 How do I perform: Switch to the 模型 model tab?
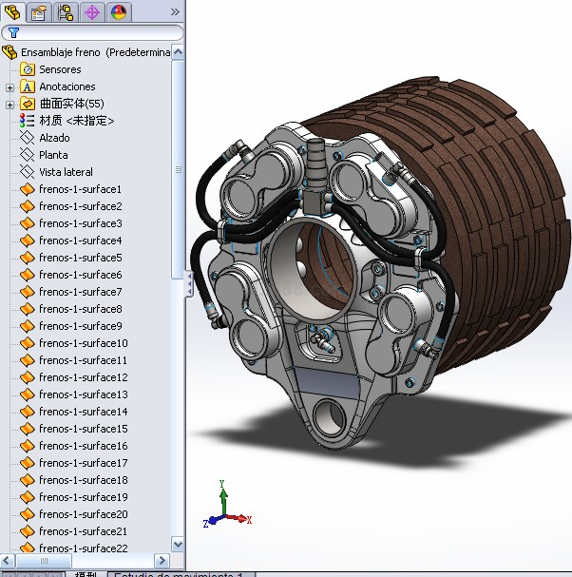[x=86, y=574]
